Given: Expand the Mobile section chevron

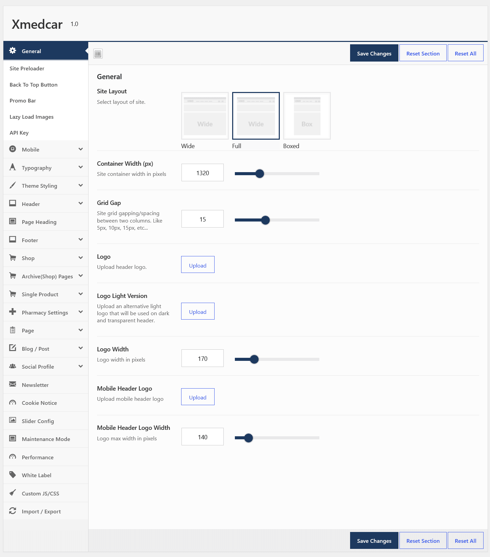Looking at the screenshot, I should tap(80, 149).
